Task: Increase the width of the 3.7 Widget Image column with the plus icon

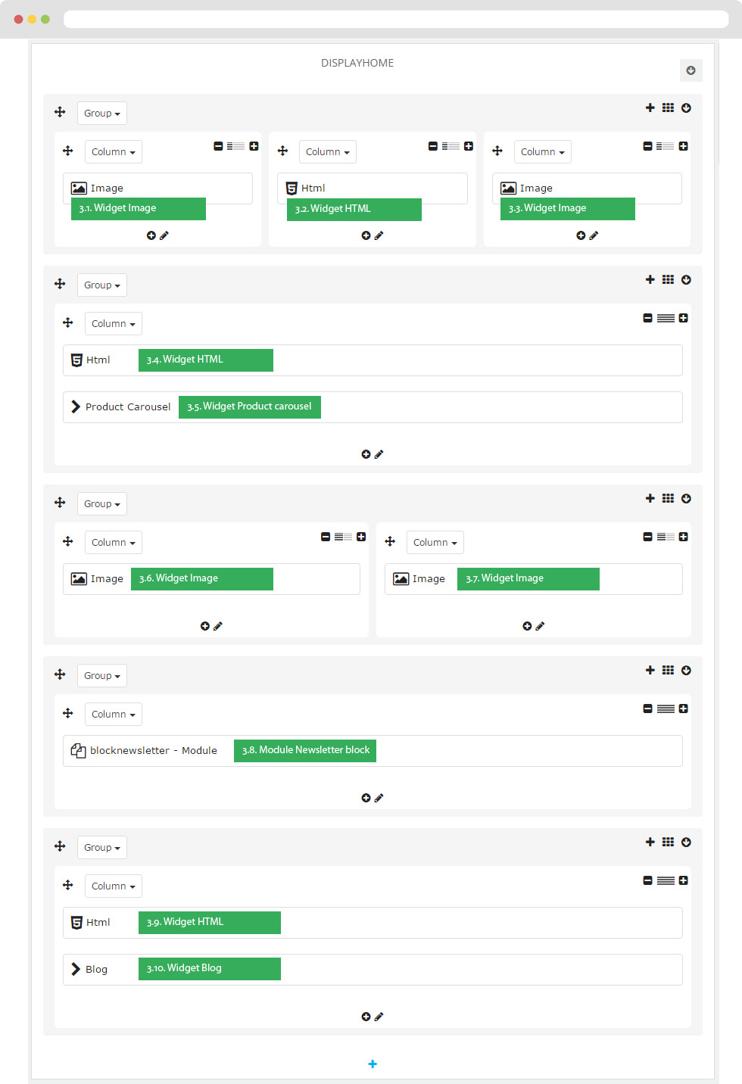Action: (683, 537)
